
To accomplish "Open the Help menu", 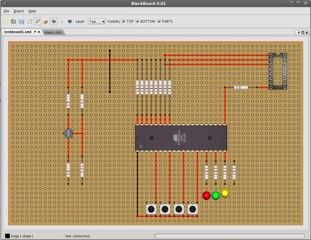I will pyautogui.click(x=32, y=11).
